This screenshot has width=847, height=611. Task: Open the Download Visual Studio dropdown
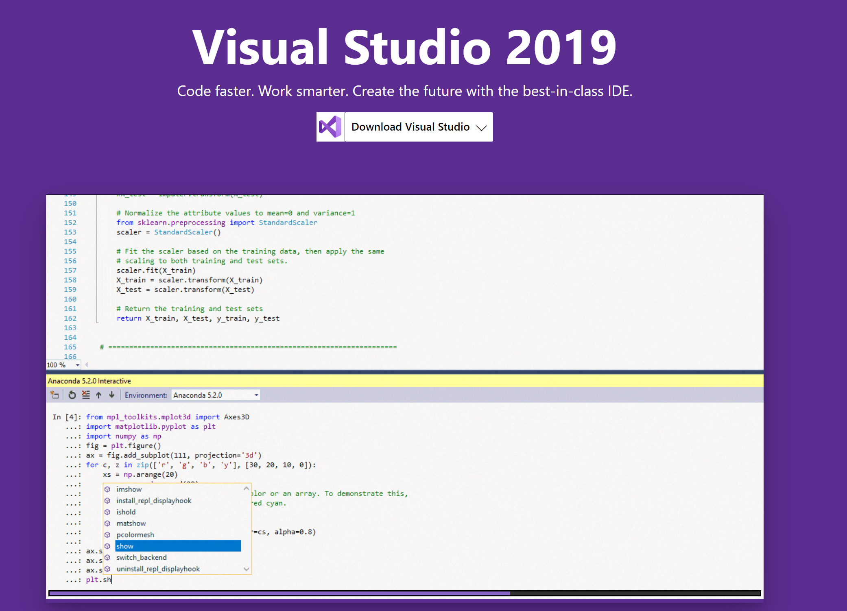[x=419, y=127]
